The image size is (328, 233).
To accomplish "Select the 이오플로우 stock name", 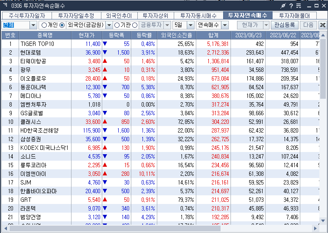I will [x=33, y=78].
